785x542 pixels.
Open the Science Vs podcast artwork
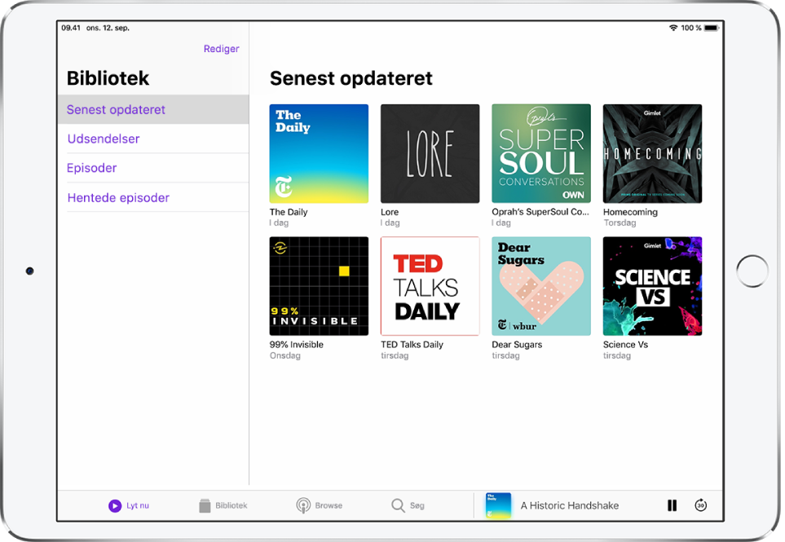[x=652, y=286]
